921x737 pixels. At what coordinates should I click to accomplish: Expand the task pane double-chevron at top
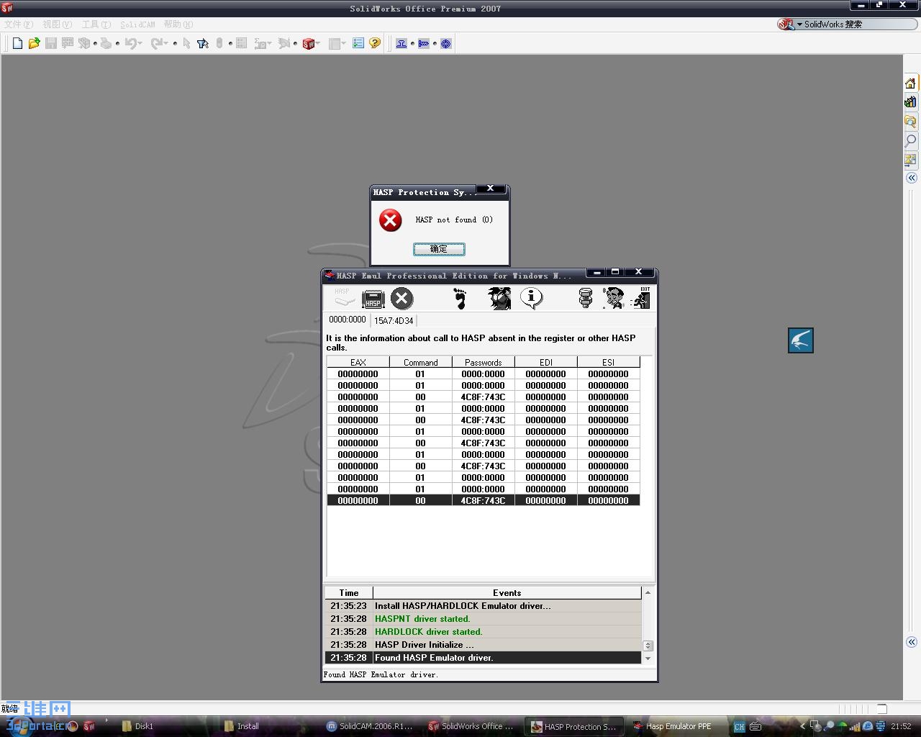(x=912, y=178)
